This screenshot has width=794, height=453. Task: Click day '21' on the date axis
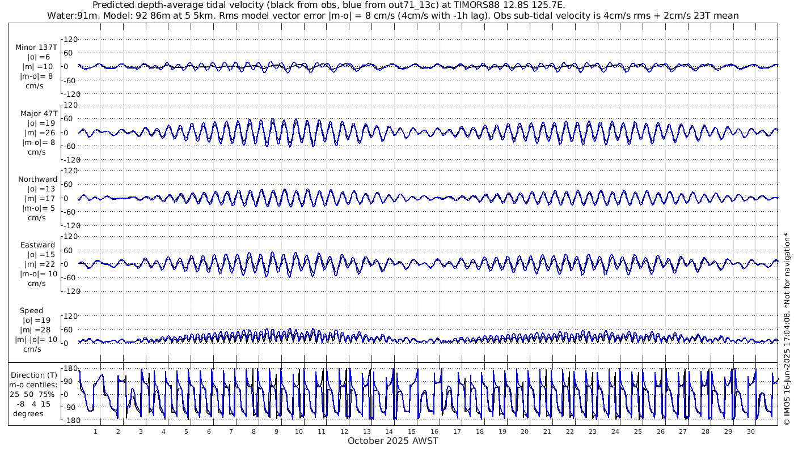547,431
